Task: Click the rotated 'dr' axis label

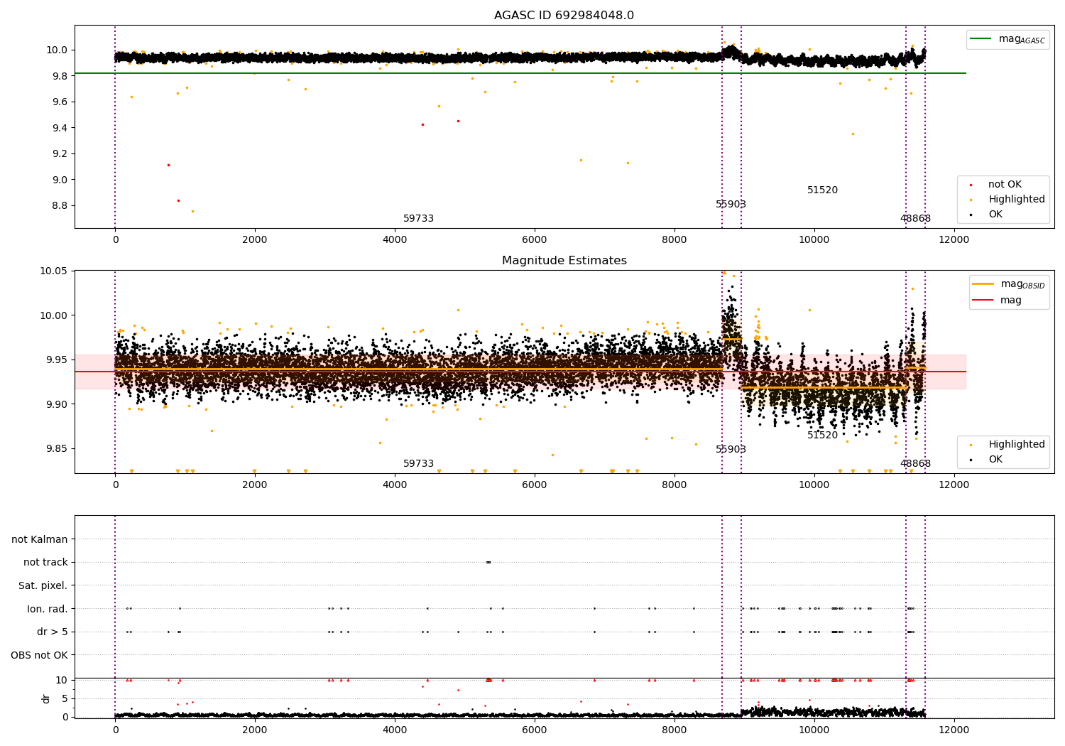Action: (x=46, y=698)
